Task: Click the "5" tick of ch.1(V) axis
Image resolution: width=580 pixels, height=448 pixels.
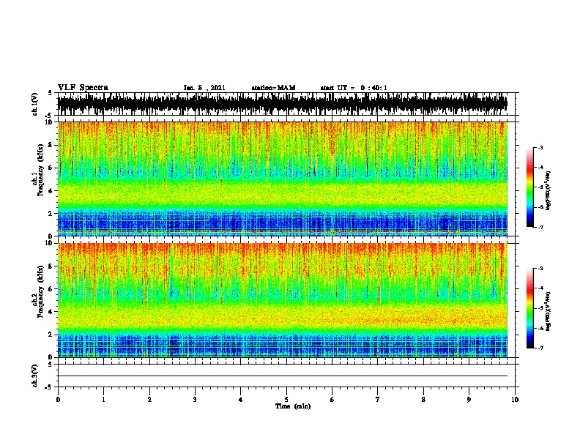Action: (x=50, y=93)
